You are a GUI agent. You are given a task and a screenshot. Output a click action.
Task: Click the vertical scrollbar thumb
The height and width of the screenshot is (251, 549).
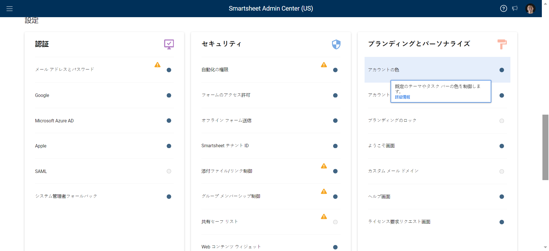(545, 147)
